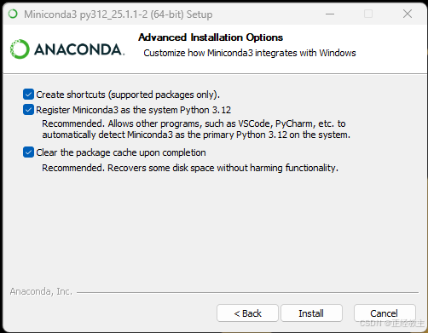Image resolution: width=428 pixels, height=333 pixels.
Task: Click the Miniconda3 setup title bar icon
Action: pyautogui.click(x=13, y=14)
